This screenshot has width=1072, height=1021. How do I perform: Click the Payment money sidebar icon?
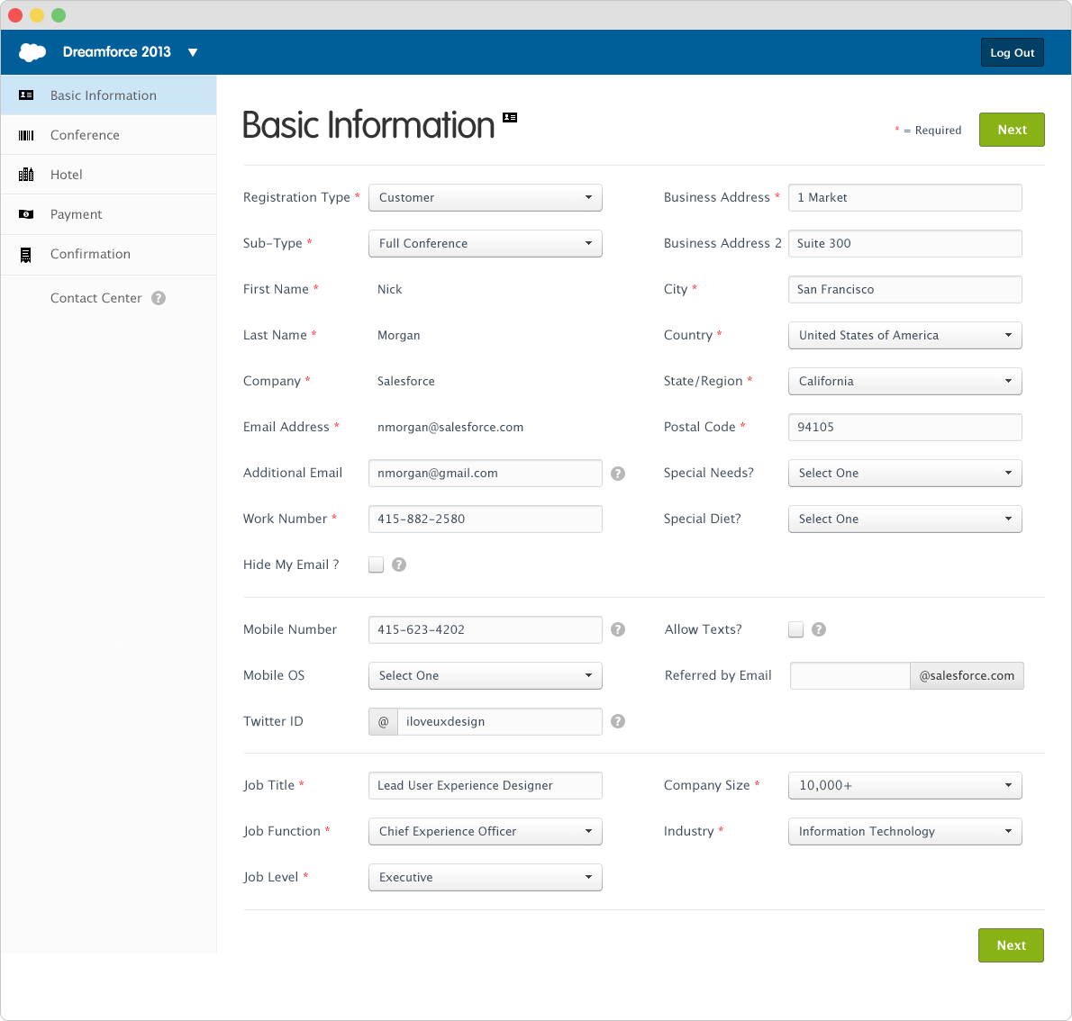pyautogui.click(x=26, y=214)
